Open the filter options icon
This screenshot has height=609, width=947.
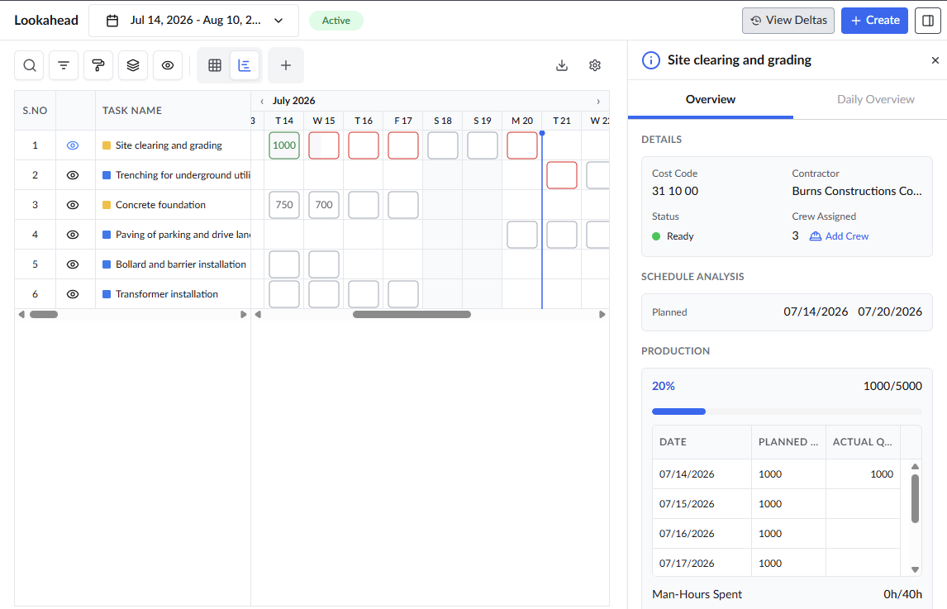pyautogui.click(x=64, y=65)
